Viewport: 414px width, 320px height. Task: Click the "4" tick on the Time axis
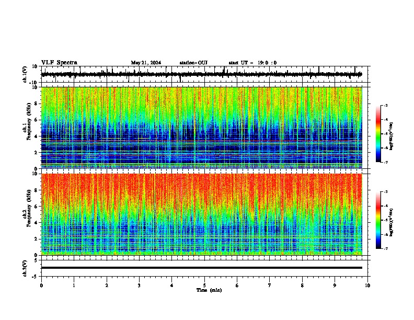coord(172,285)
